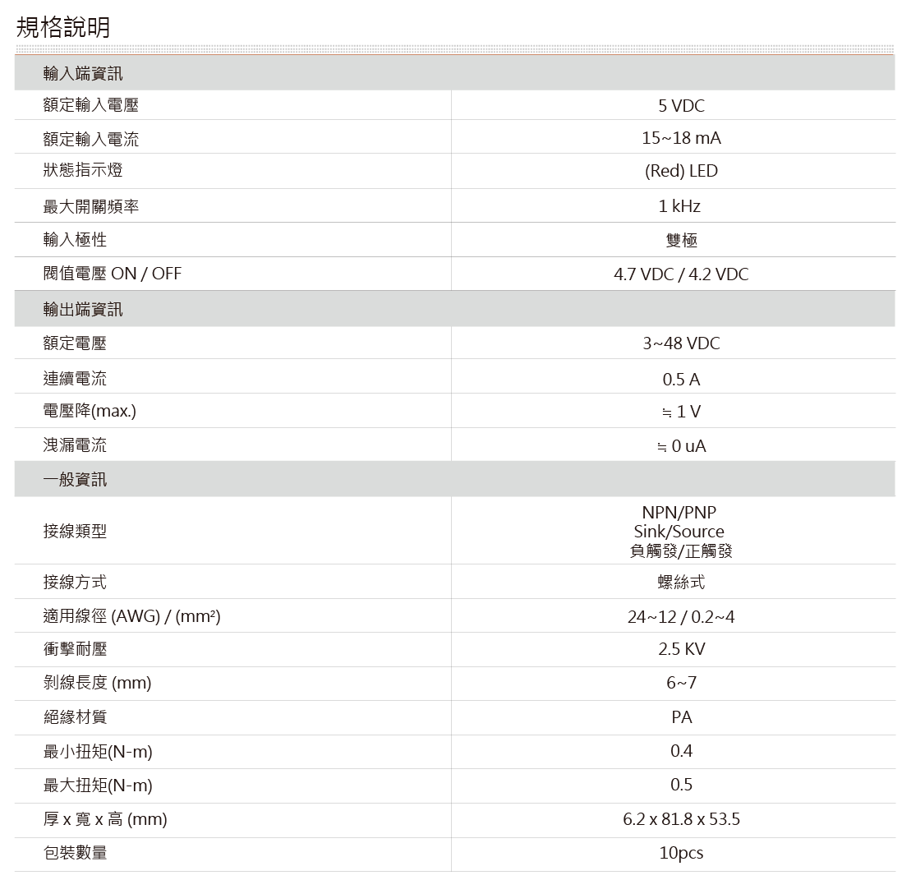Viewport: 902px width, 880px height.
Task: Click the 電壓降(max.) label
Action: pos(90,411)
